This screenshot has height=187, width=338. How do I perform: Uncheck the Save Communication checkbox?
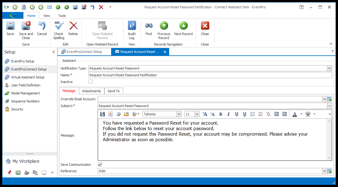100,165
